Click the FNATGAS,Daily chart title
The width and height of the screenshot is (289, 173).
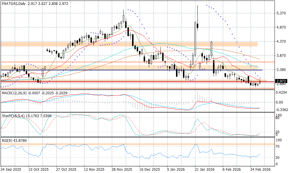(13, 4)
